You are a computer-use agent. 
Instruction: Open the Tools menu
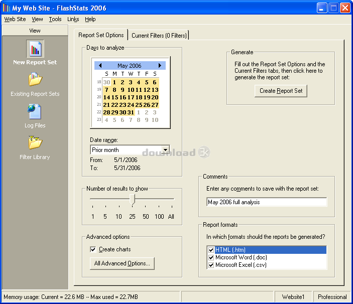[55, 19]
